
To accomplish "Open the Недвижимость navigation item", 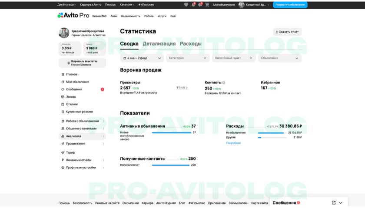I will point(130,17).
